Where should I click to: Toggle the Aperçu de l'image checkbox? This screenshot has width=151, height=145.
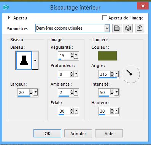[105, 18]
